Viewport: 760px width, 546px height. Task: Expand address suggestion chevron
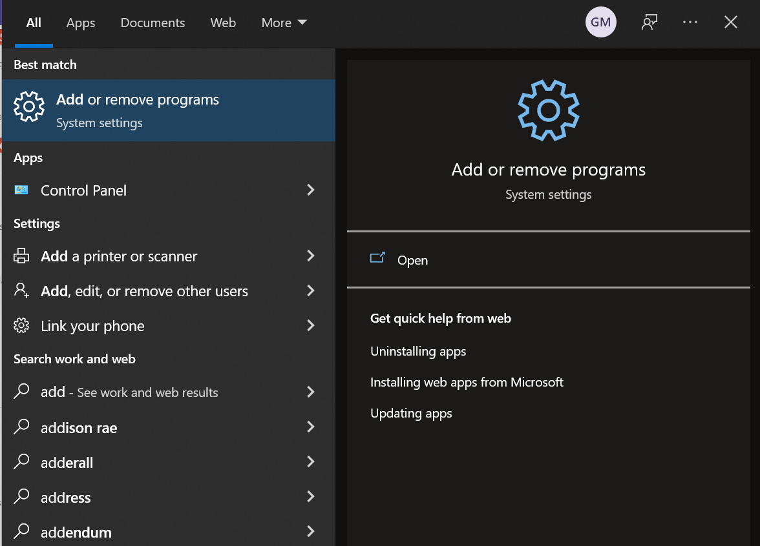click(311, 497)
